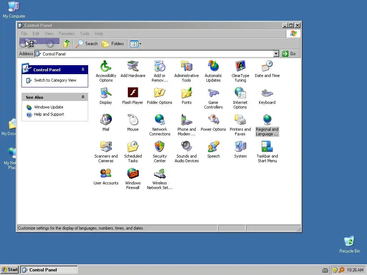Click the magnifier icon in the system tray
367x275 pixels.
342,270
